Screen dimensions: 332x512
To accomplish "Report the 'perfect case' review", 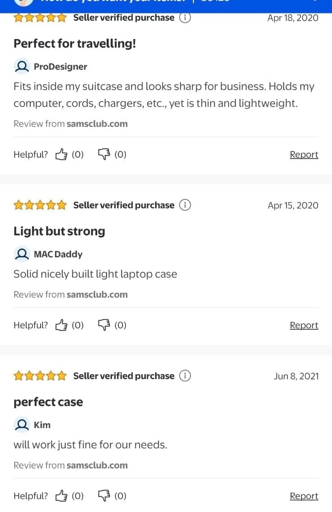I will click(304, 496).
